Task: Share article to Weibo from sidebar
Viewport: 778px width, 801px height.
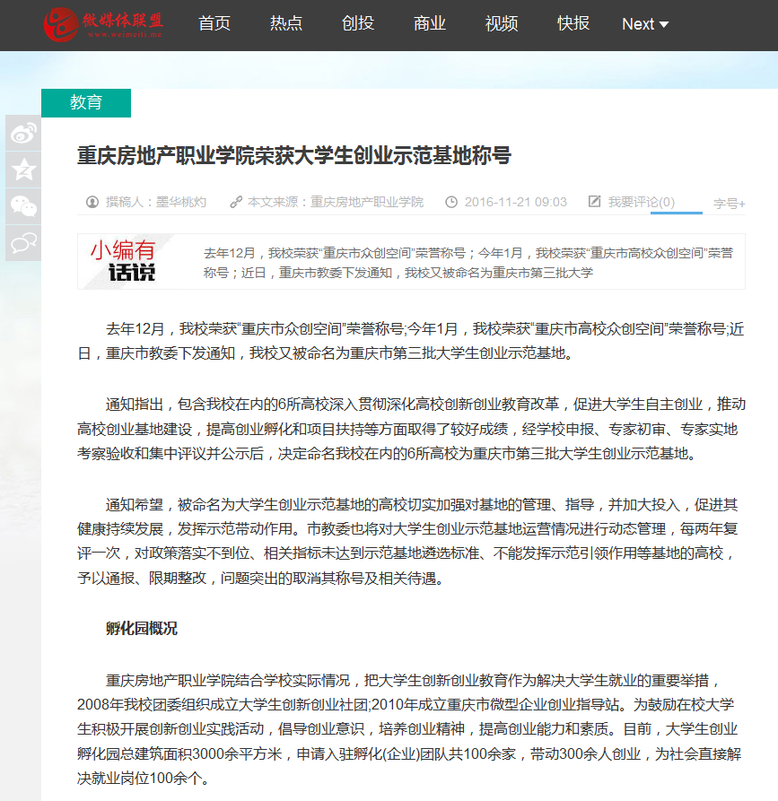Action: 23,134
